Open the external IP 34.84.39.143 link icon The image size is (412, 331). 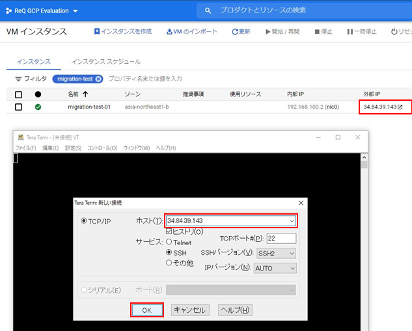[400, 107]
